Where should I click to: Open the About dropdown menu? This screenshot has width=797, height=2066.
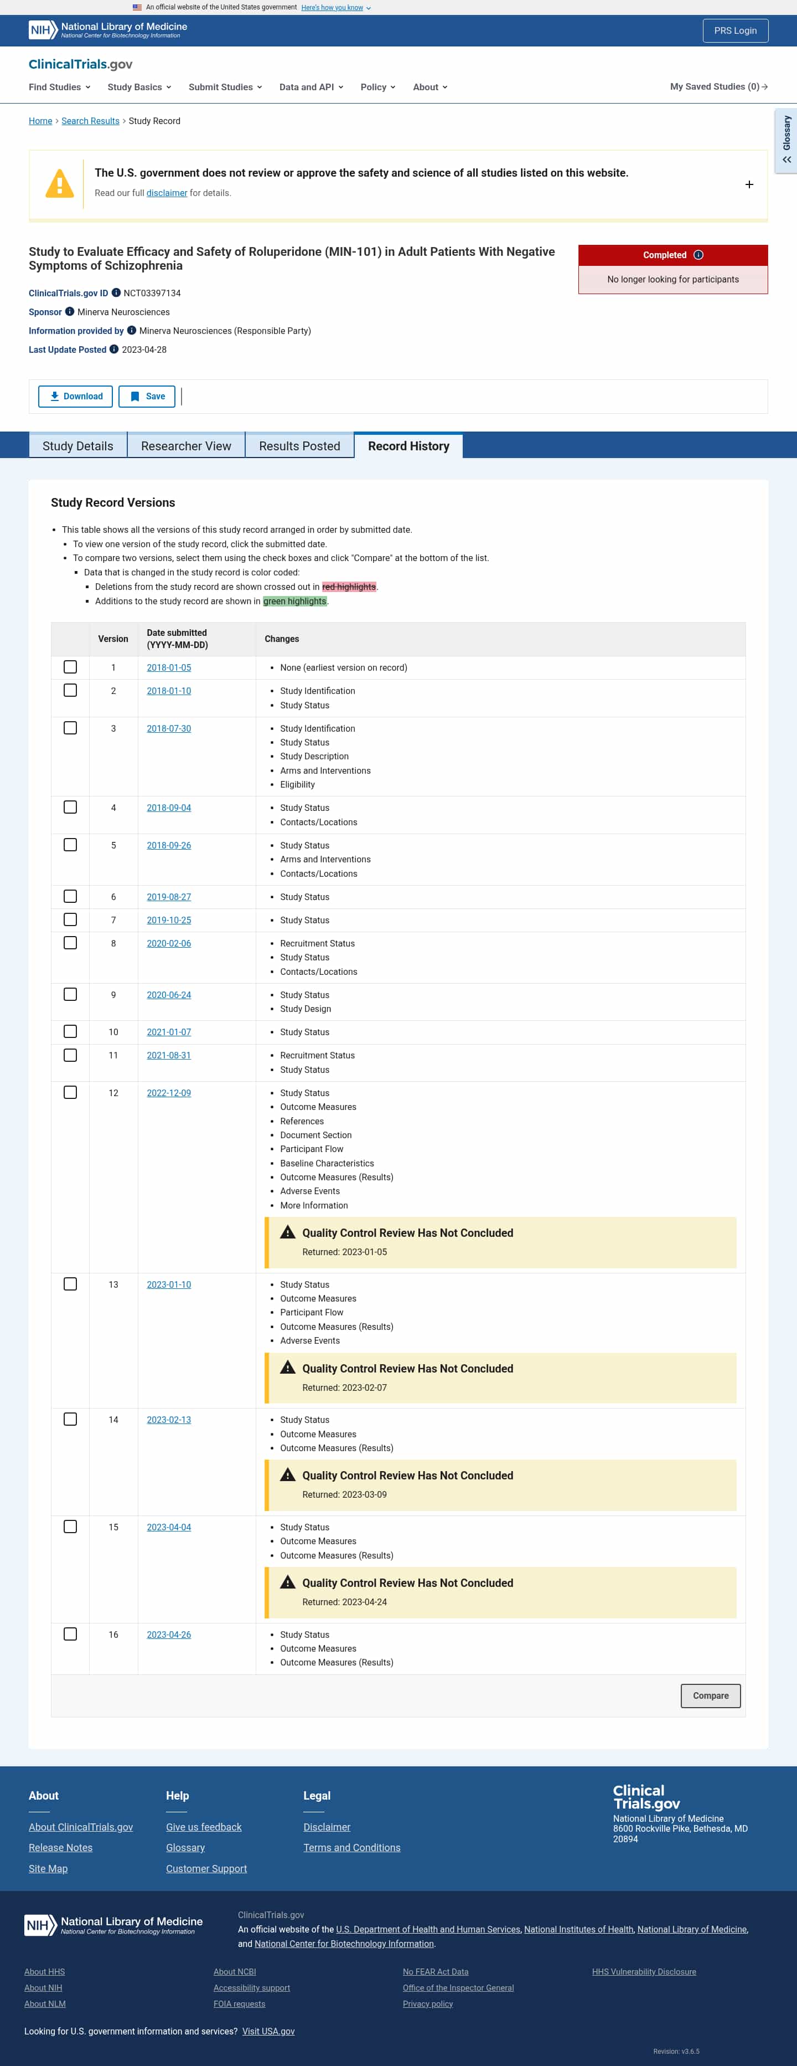tap(431, 86)
